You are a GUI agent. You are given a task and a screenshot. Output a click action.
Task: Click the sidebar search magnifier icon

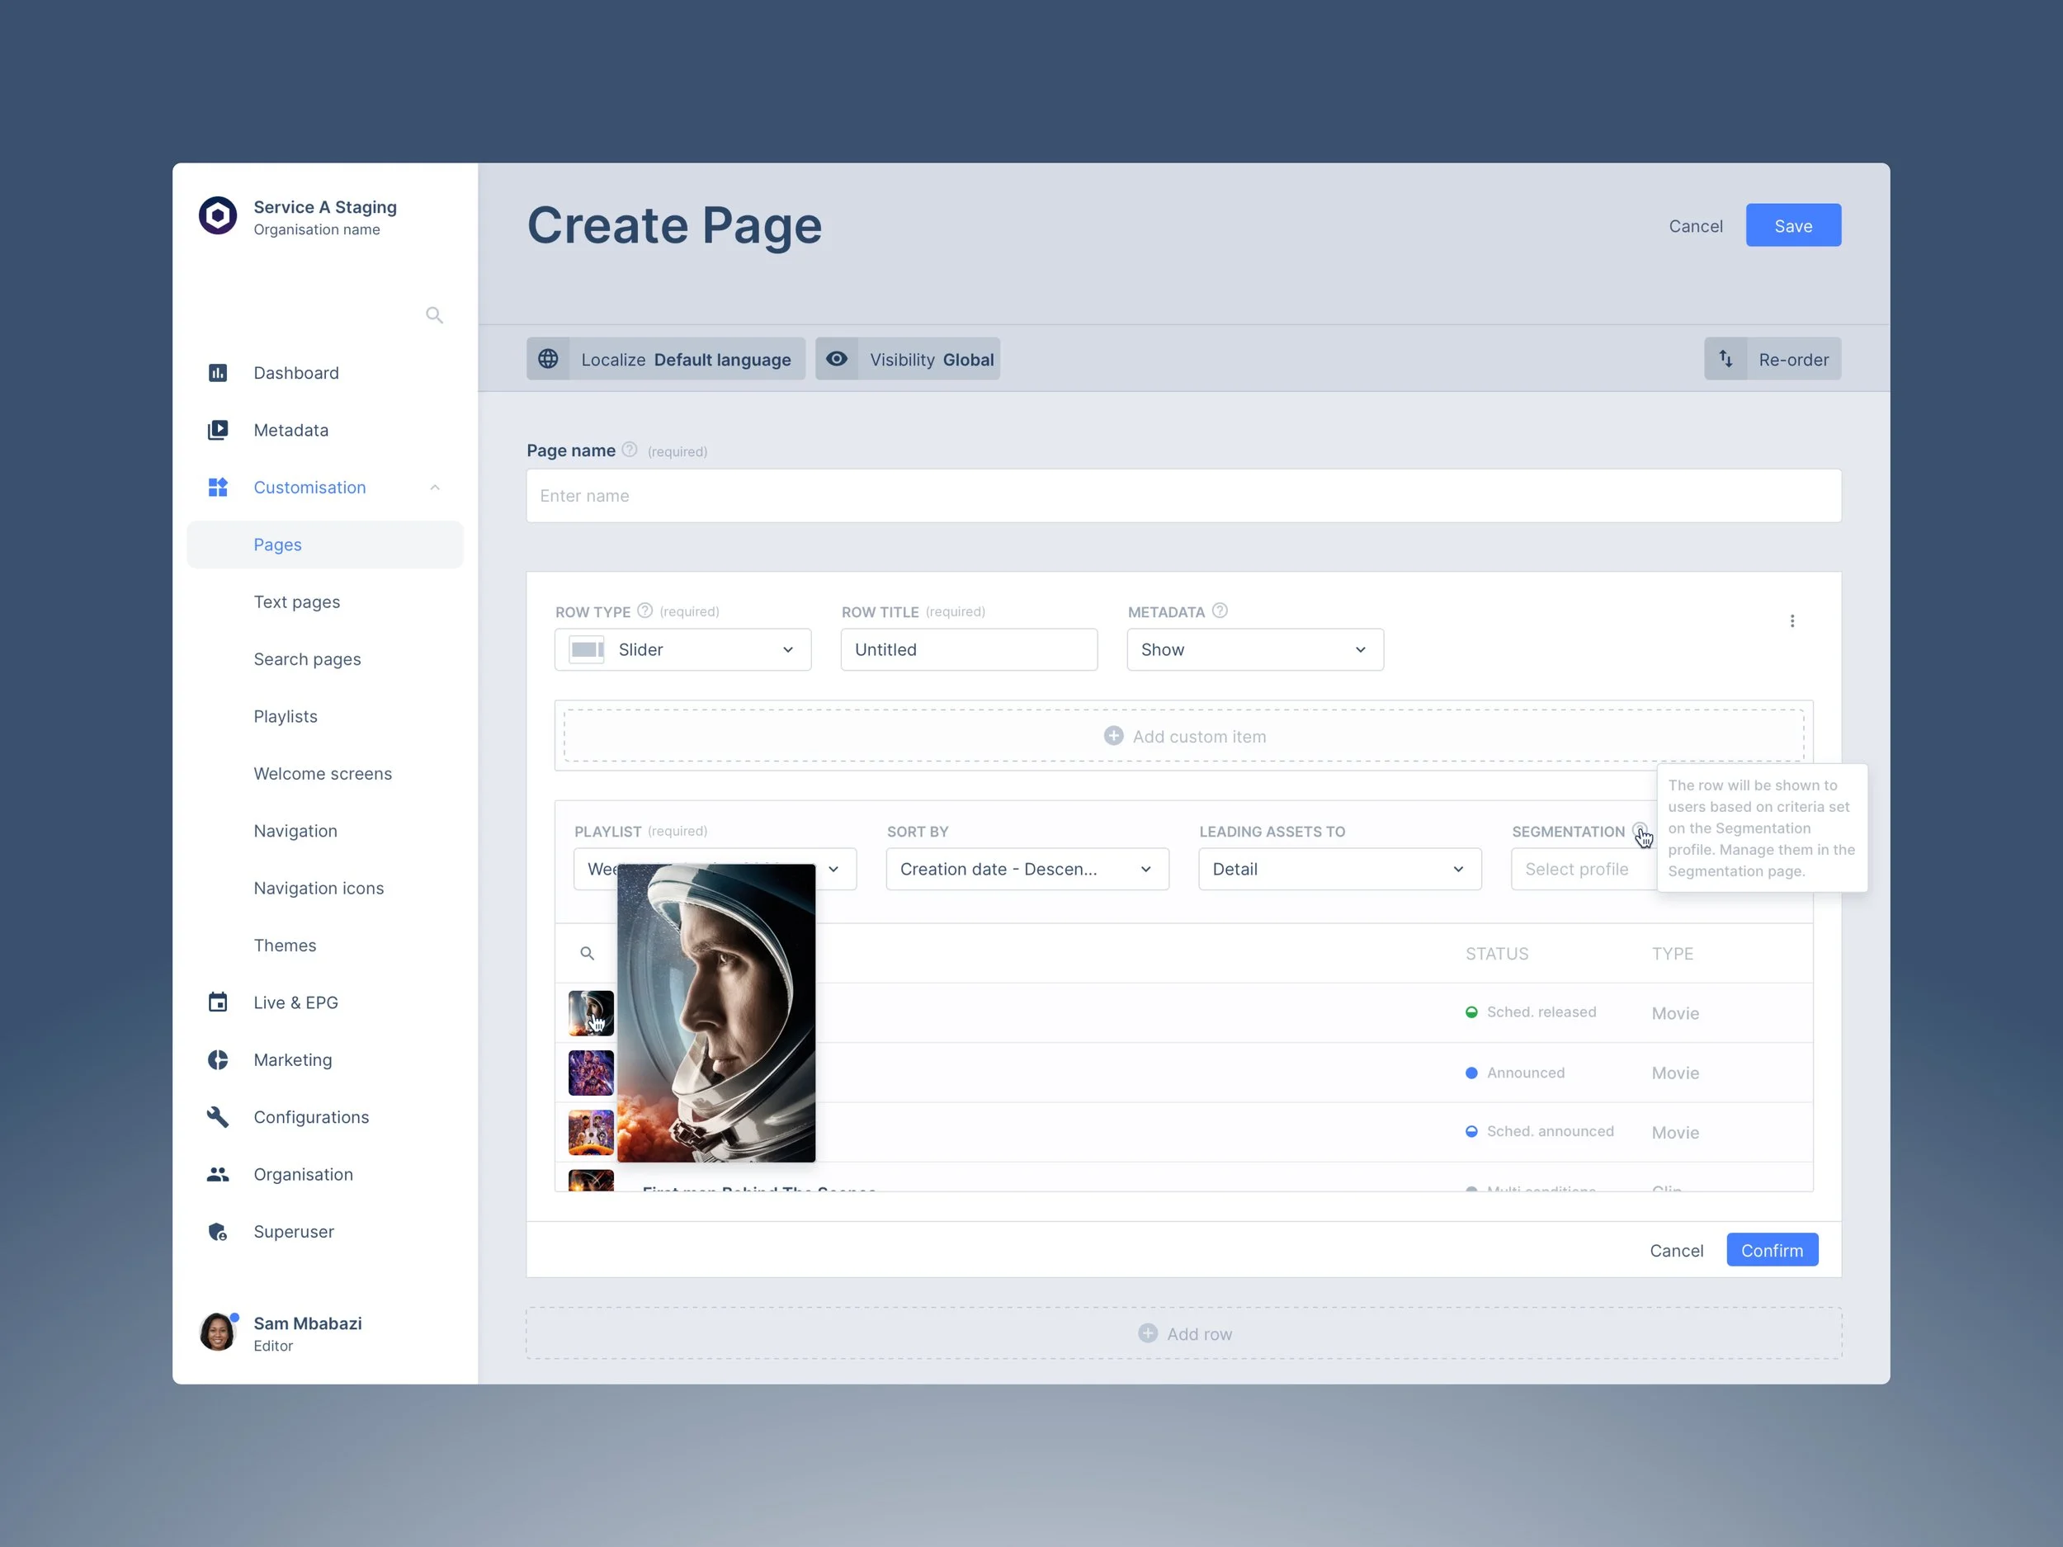(434, 315)
